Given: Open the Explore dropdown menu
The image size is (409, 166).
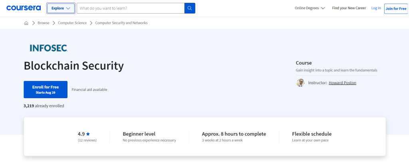Looking at the screenshot, I should pyautogui.click(x=61, y=8).
